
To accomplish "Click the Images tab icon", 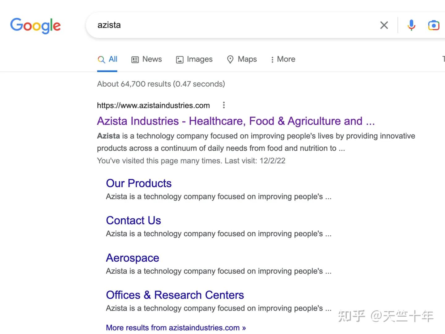I will pyautogui.click(x=180, y=59).
